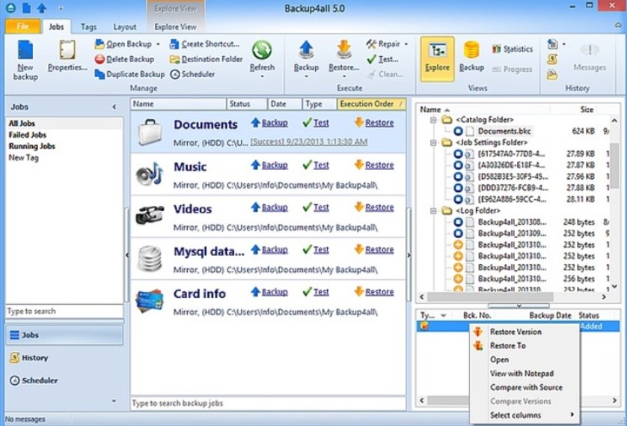The width and height of the screenshot is (627, 426).
Task: Open the File ribbon tab
Action: click(x=22, y=26)
